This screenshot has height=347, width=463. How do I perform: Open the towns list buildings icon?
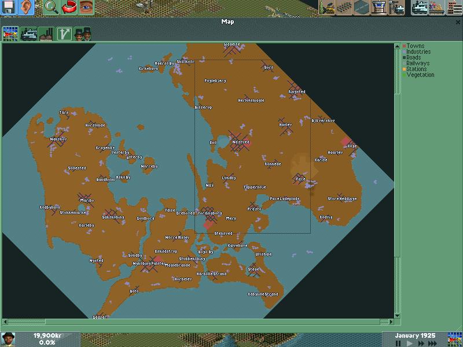[454, 7]
